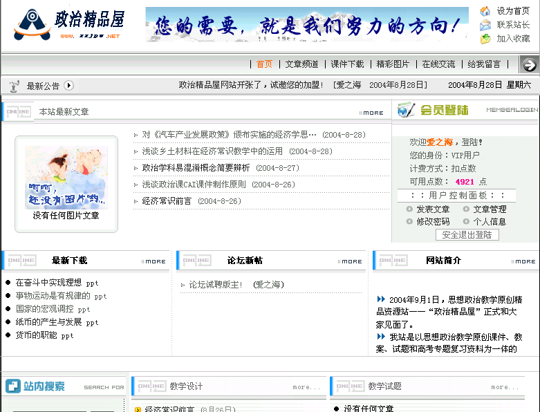Click the 没有任何图片文章 thumbnail image
Screen dimensions: 540x412
(x=66, y=178)
